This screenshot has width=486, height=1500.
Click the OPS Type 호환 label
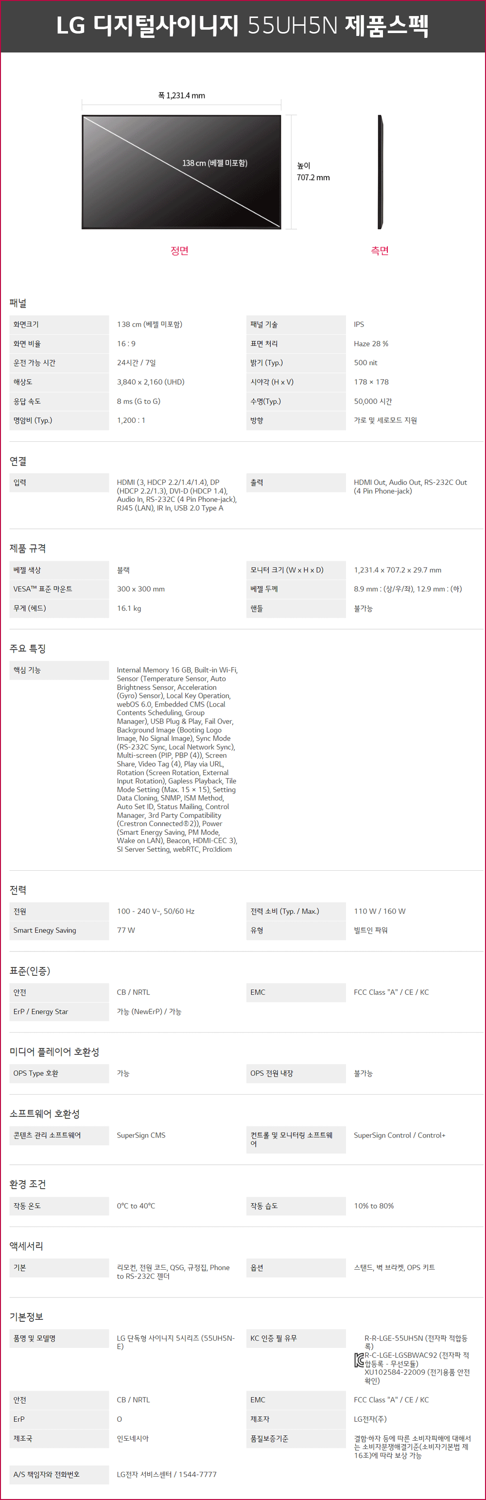pyautogui.click(x=35, y=1073)
